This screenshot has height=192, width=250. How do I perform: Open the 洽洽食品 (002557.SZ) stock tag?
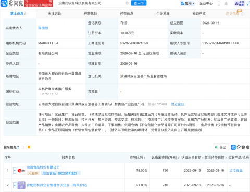click(61, 173)
